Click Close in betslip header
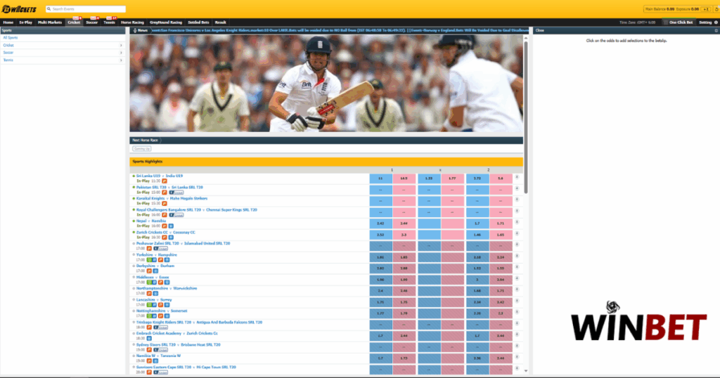Viewport: 720px width, 378px height. (539, 30)
